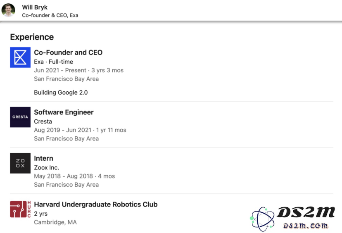This screenshot has height=233, width=342.
Task: Open the ds2m.com watermark link
Action: coord(306,226)
